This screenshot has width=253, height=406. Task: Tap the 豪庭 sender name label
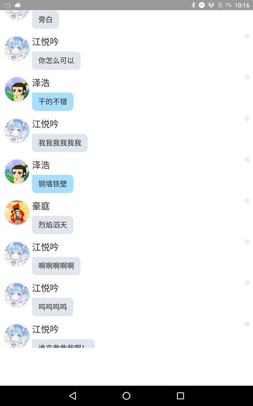tap(41, 206)
